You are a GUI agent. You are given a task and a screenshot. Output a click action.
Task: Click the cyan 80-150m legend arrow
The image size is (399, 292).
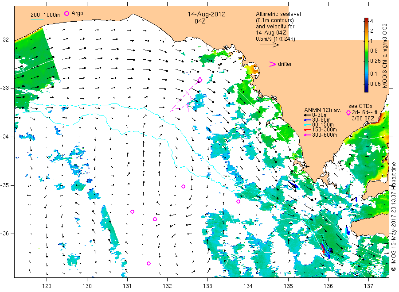(307, 125)
